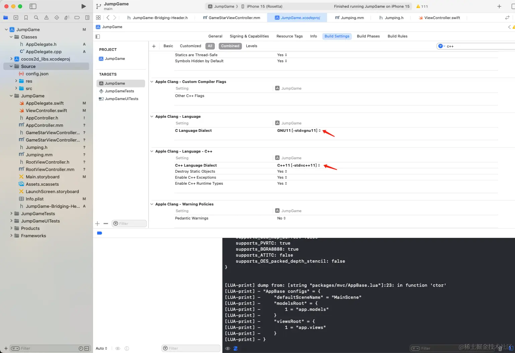Toggle the navigator sidebar

point(33,6)
